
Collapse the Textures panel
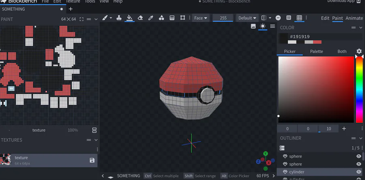pyautogui.click(x=96, y=140)
